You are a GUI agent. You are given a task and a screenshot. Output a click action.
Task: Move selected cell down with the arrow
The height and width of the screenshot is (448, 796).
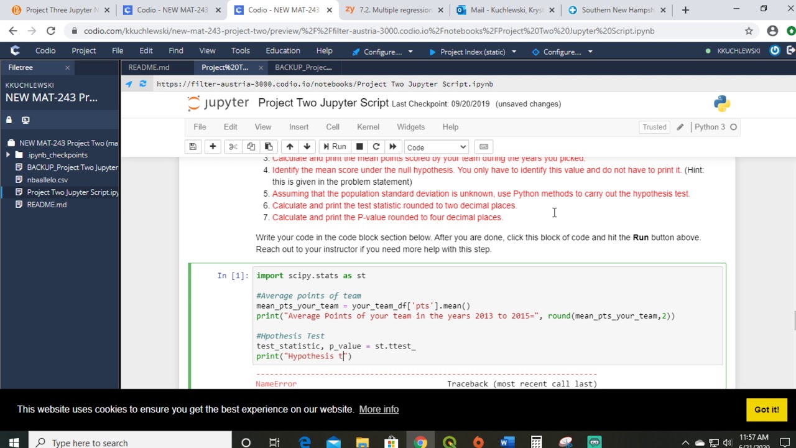[307, 147]
